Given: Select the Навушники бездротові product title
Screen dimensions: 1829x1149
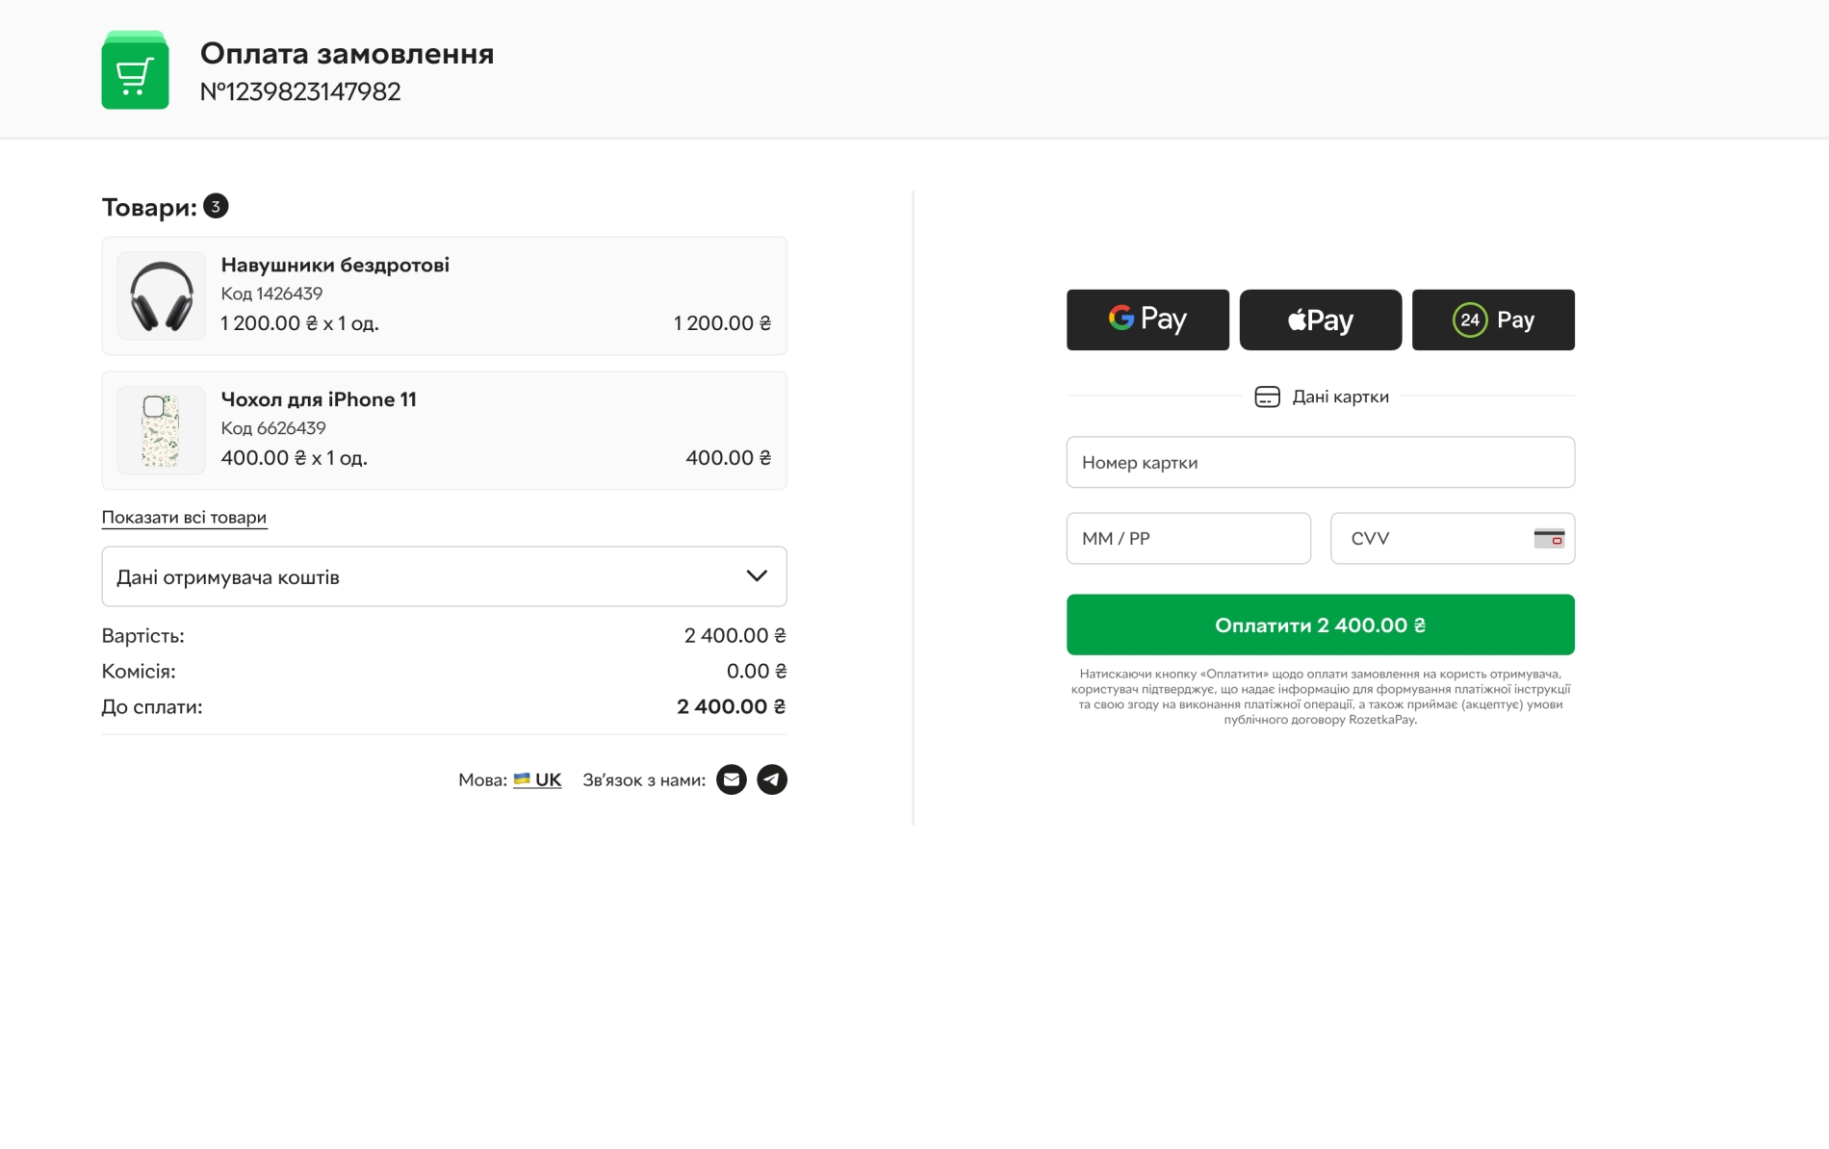Looking at the screenshot, I should point(335,265).
